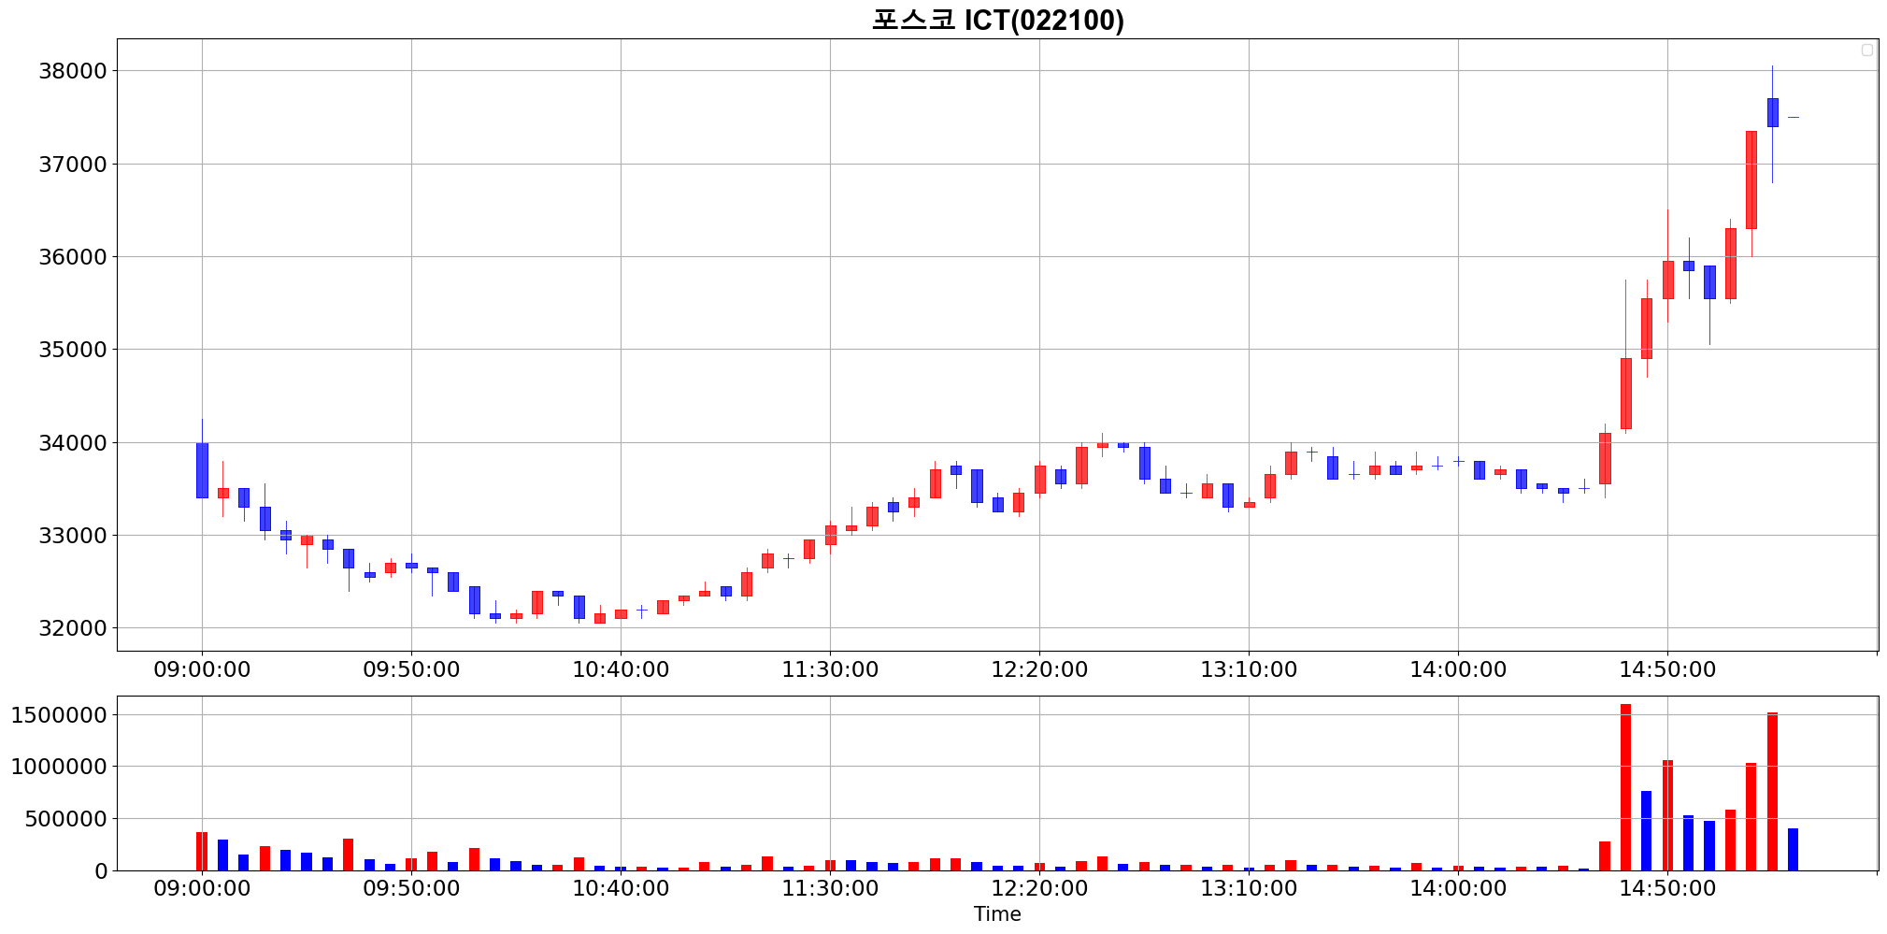Select the opening blue candle at 09:00:00
The height and width of the screenshot is (934, 1887).
point(202,470)
